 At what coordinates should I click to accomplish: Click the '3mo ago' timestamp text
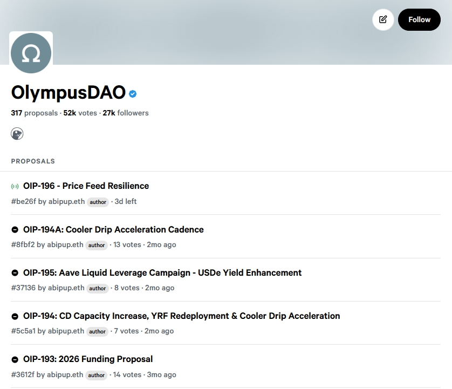click(x=161, y=374)
